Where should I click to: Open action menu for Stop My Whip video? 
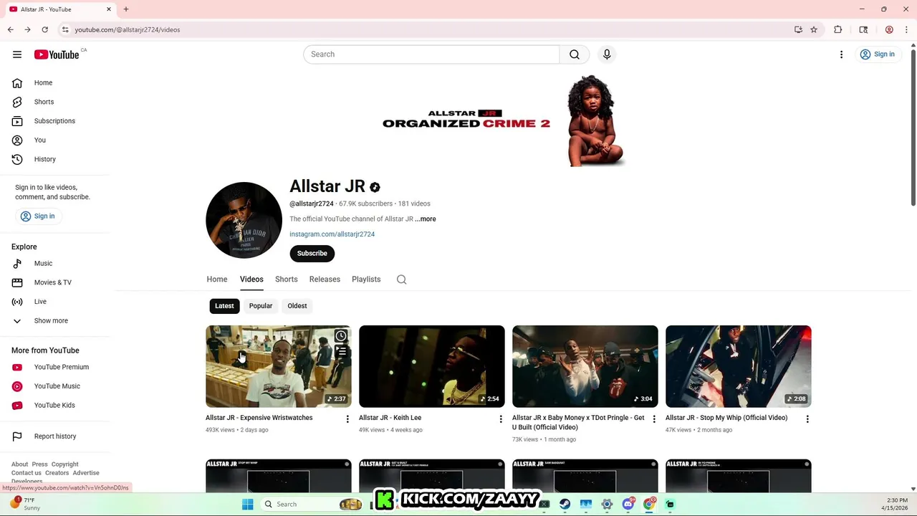coord(807,419)
